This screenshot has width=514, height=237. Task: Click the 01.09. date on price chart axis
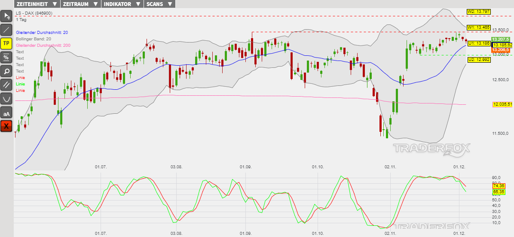(x=245, y=167)
